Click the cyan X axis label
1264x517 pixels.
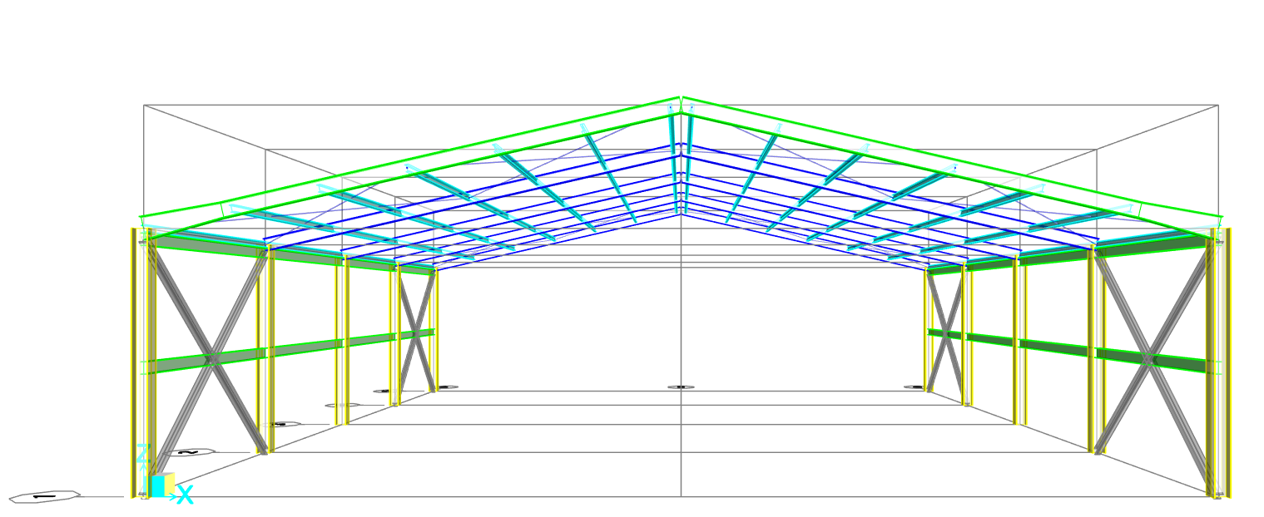pos(185,495)
